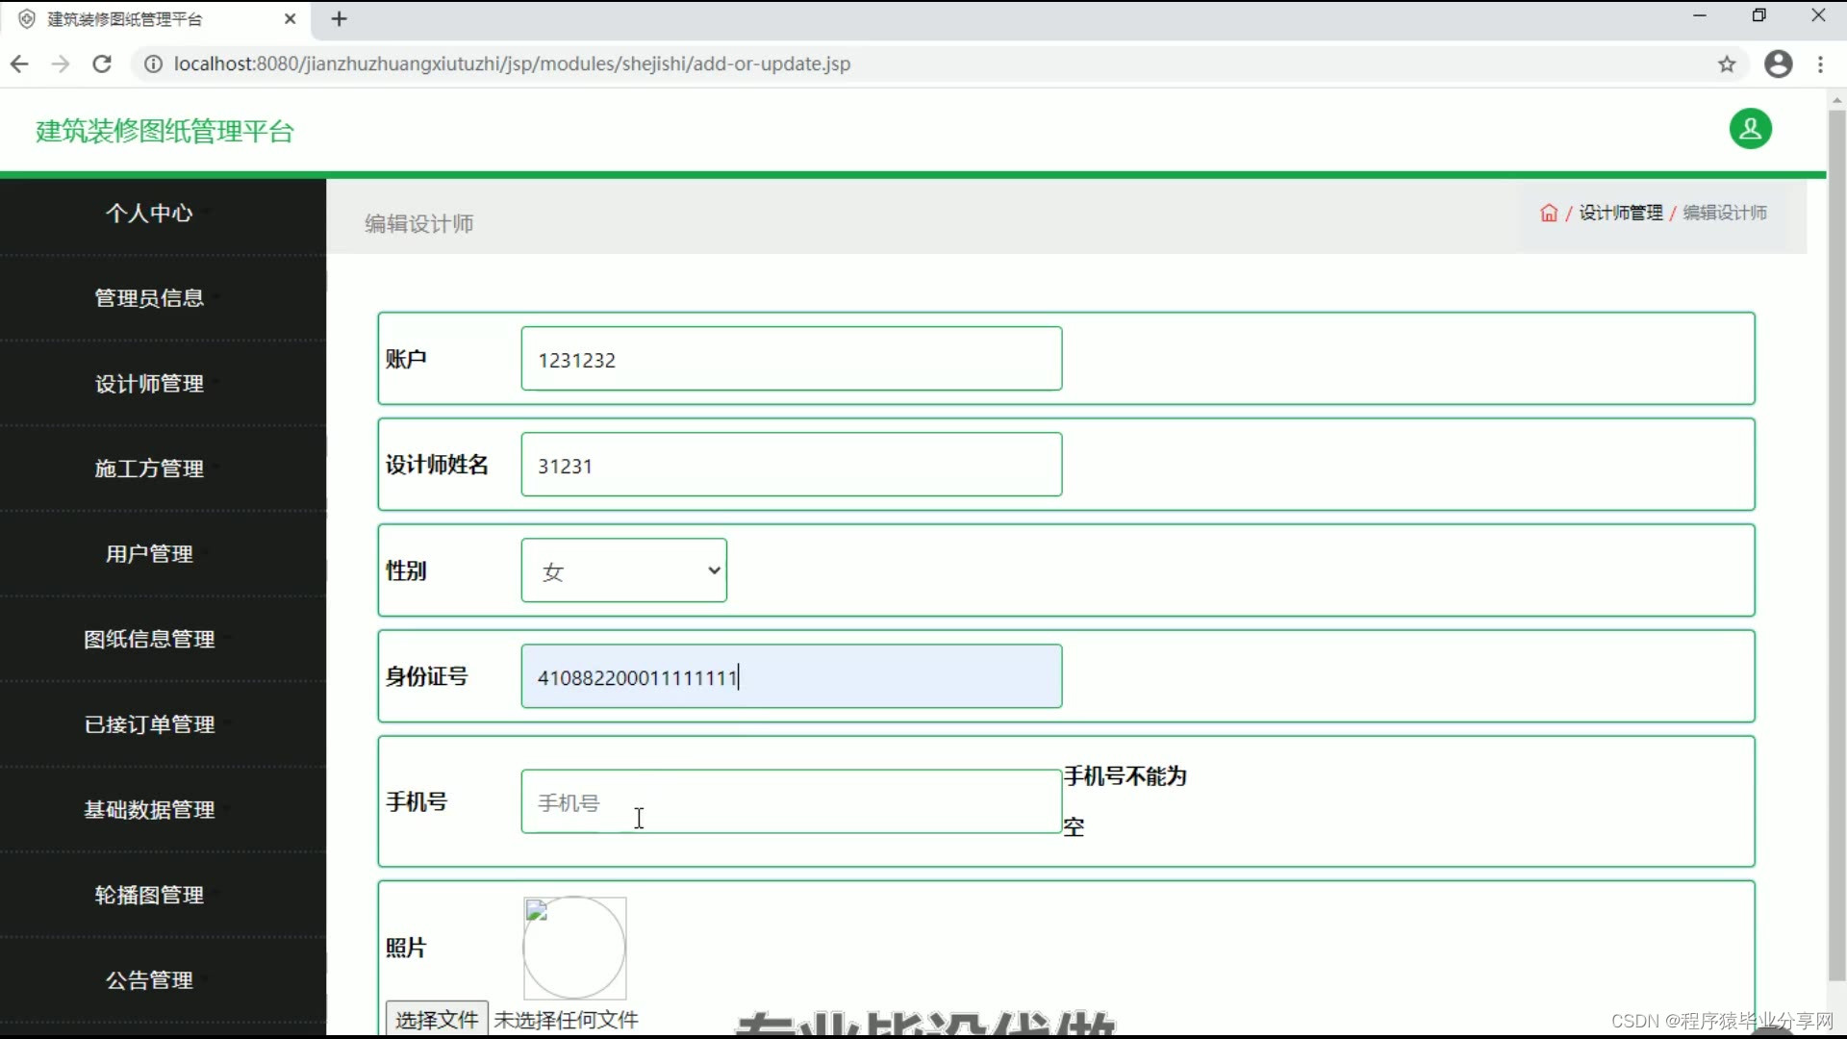Bookmark this page with star icon
Viewport: 1847px width, 1039px height.
point(1727,64)
